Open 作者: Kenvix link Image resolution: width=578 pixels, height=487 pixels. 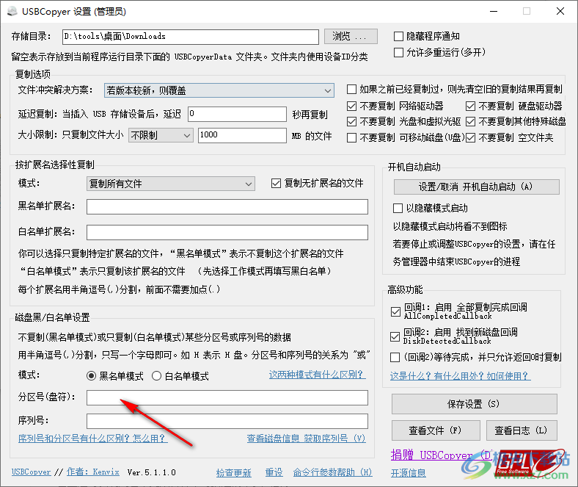(x=93, y=472)
